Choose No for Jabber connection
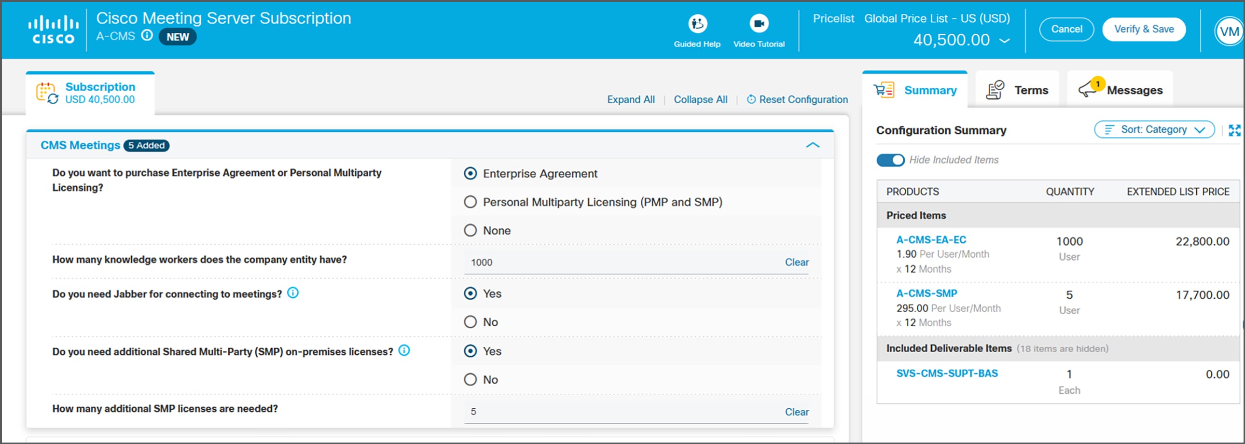Image resolution: width=1245 pixels, height=444 pixels. point(470,322)
